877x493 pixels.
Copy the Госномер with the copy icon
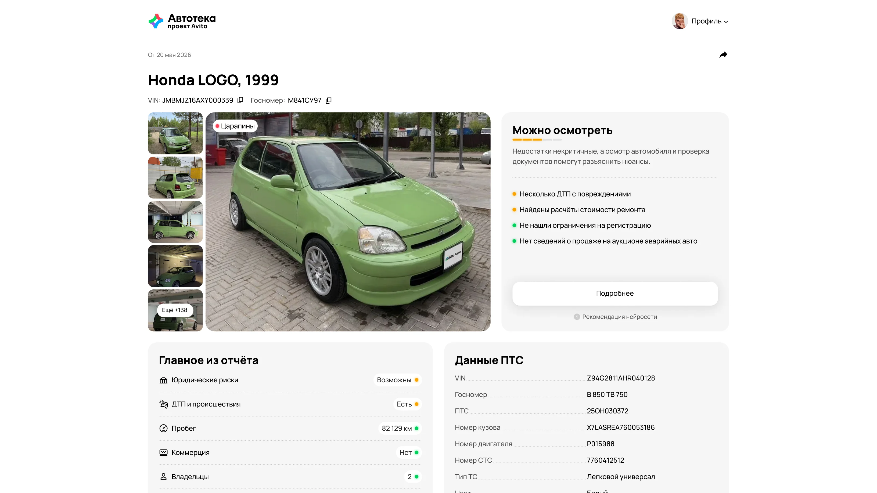click(x=329, y=100)
